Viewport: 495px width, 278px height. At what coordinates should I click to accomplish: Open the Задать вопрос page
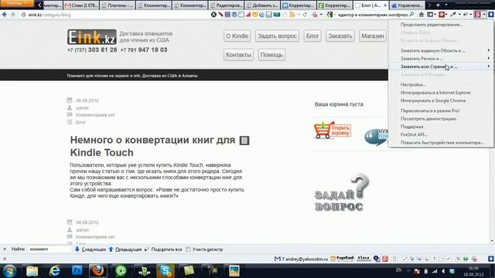coord(277,36)
